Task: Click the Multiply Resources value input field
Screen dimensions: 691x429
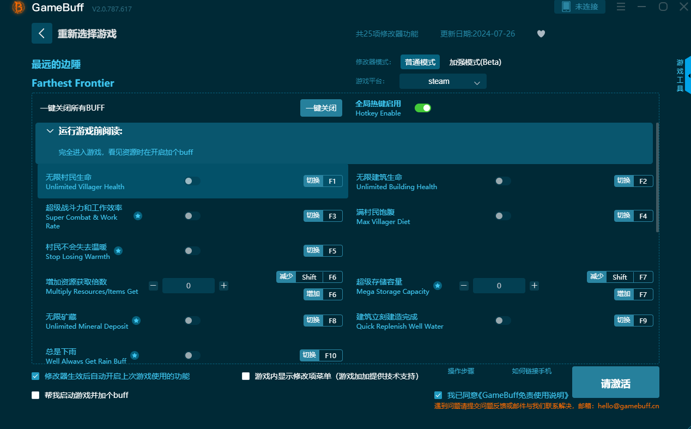Action: [x=189, y=286]
